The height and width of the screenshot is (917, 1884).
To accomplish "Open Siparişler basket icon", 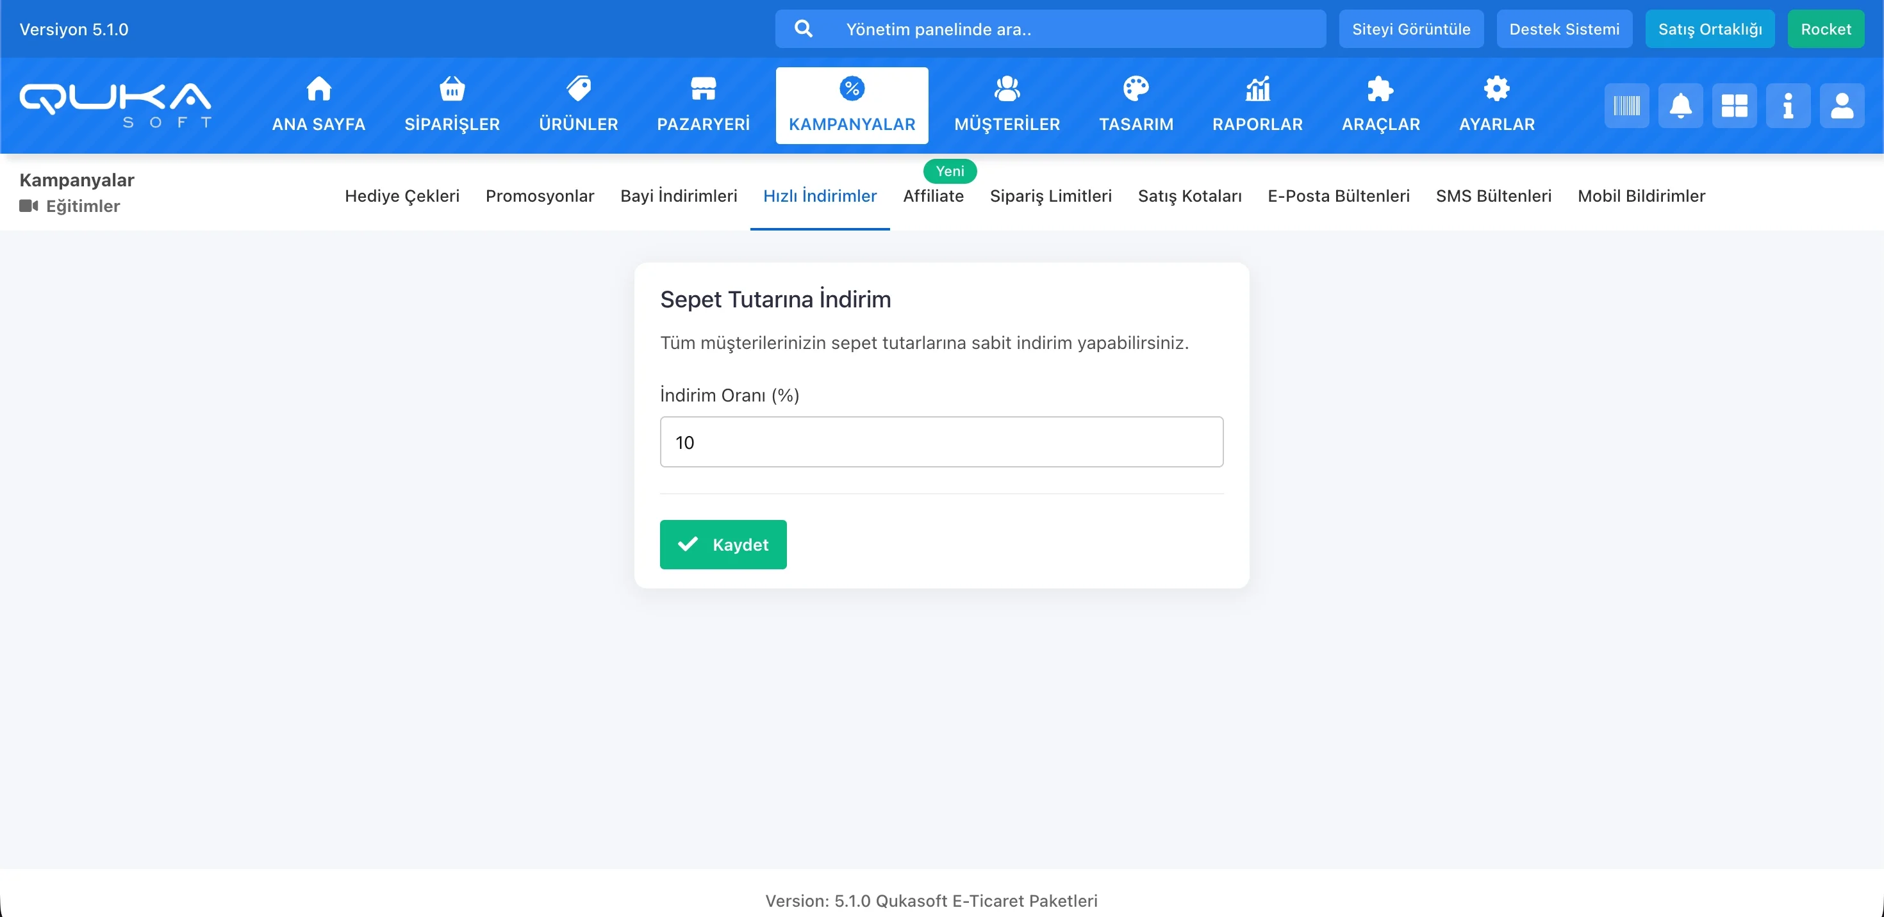I will coord(452,89).
